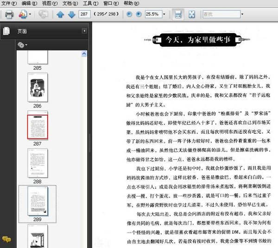Image resolution: width=278 pixels, height=248 pixels.
Task: Collapse the 页面 panel with arrow button
Action: click(x=84, y=31)
